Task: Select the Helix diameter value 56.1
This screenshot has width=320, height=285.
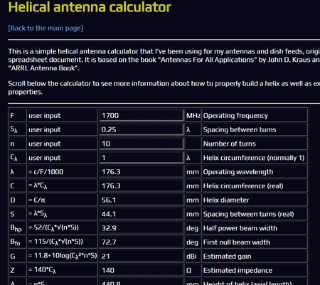Action: 142,200
